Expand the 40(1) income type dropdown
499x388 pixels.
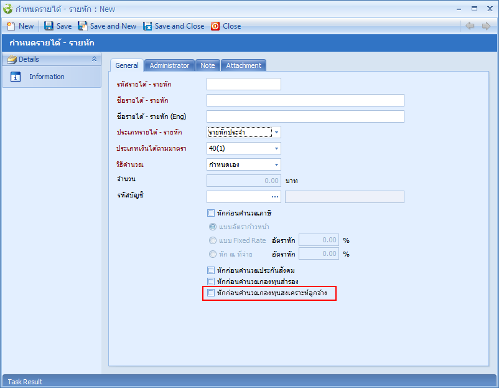(x=276, y=148)
